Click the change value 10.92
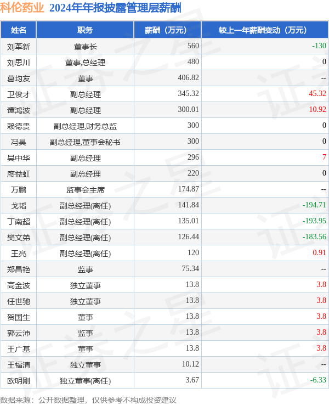 tap(317, 110)
